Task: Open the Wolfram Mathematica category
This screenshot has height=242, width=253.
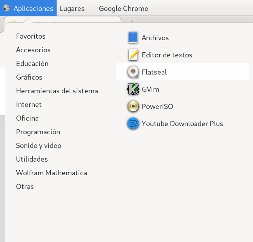Action: coord(52,173)
